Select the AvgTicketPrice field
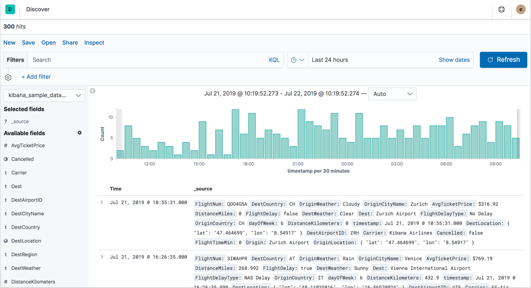 tap(28, 146)
